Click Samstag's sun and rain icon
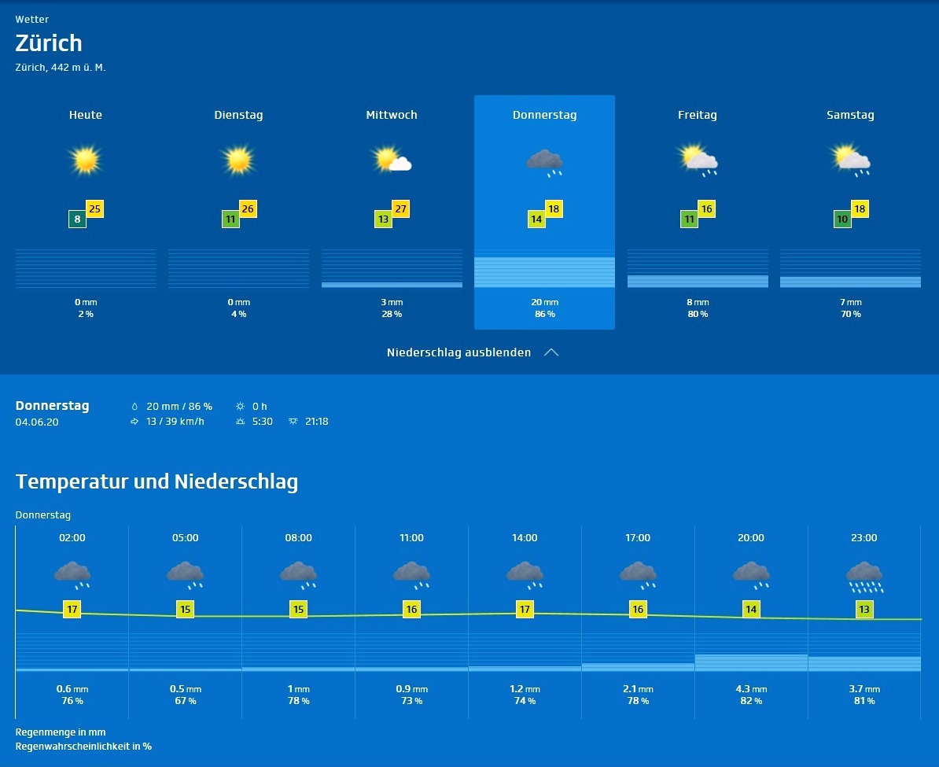Image resolution: width=939 pixels, height=767 pixels. pos(850,160)
